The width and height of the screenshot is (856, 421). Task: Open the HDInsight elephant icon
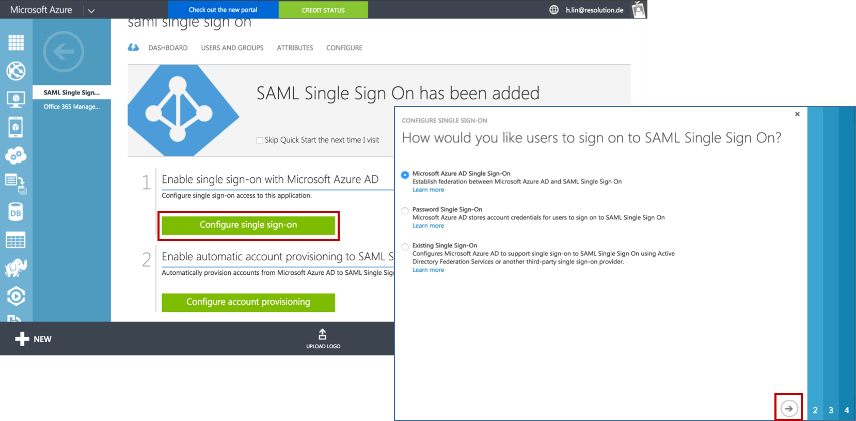click(16, 268)
